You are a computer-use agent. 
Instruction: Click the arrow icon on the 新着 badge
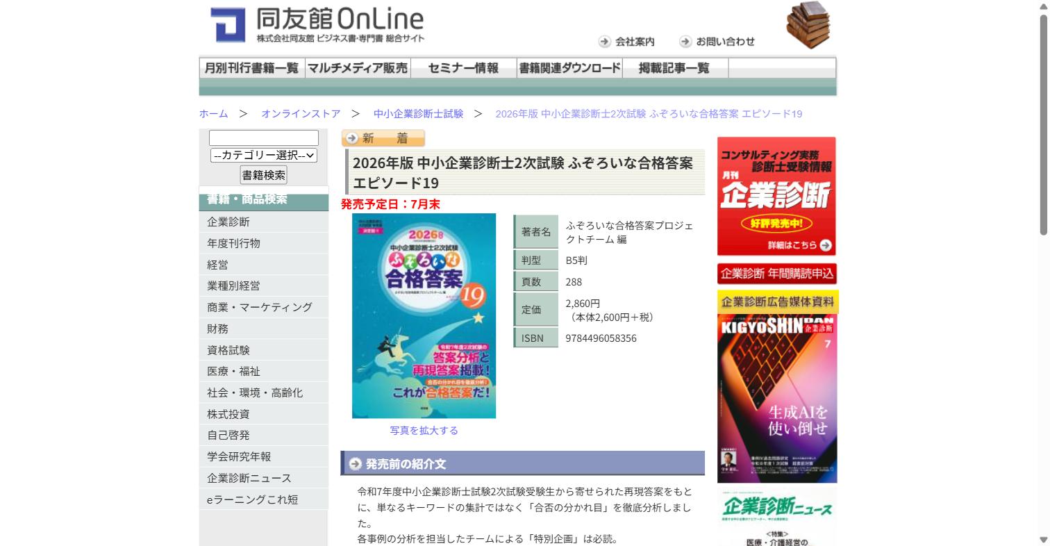(351, 138)
